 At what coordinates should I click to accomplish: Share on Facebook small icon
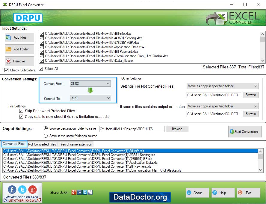pos(79,192)
